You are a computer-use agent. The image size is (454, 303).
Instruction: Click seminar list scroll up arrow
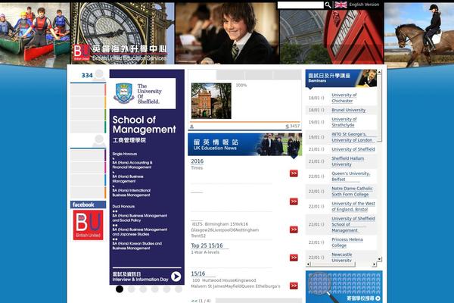(379, 72)
